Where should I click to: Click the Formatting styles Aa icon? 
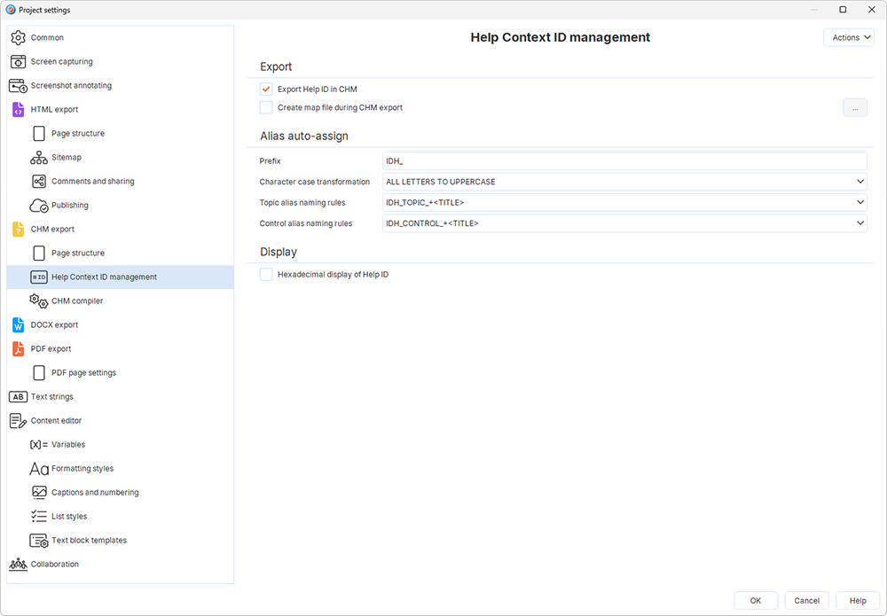39,469
